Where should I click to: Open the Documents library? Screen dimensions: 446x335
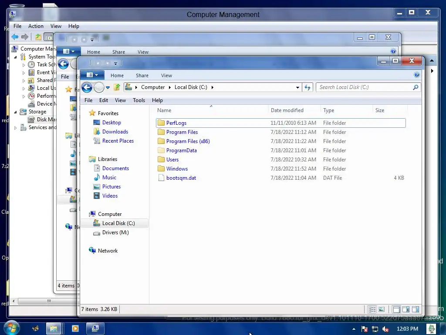pyautogui.click(x=115, y=168)
